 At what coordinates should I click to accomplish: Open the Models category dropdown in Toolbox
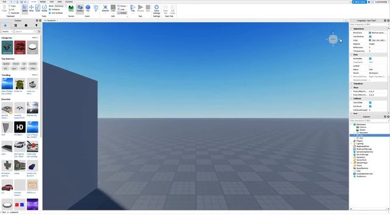pos(7,32)
